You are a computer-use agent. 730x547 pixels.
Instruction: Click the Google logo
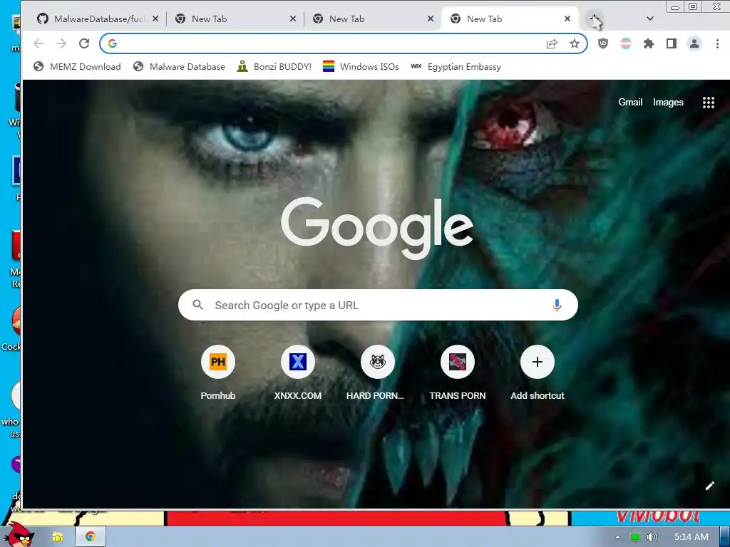click(x=378, y=227)
